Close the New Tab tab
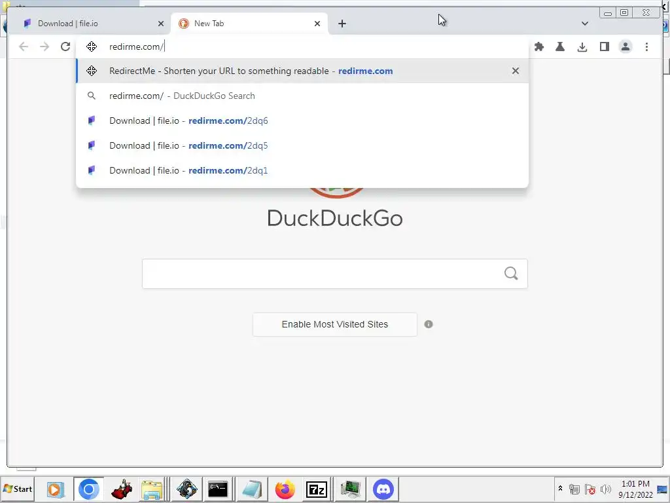The height and width of the screenshot is (503, 670). pos(317,24)
